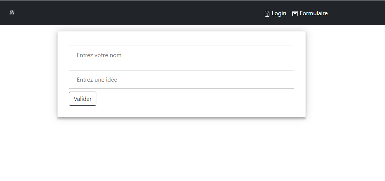Open the Formulaire nav link text
Viewport: 385px width, 181px height.
[313, 13]
